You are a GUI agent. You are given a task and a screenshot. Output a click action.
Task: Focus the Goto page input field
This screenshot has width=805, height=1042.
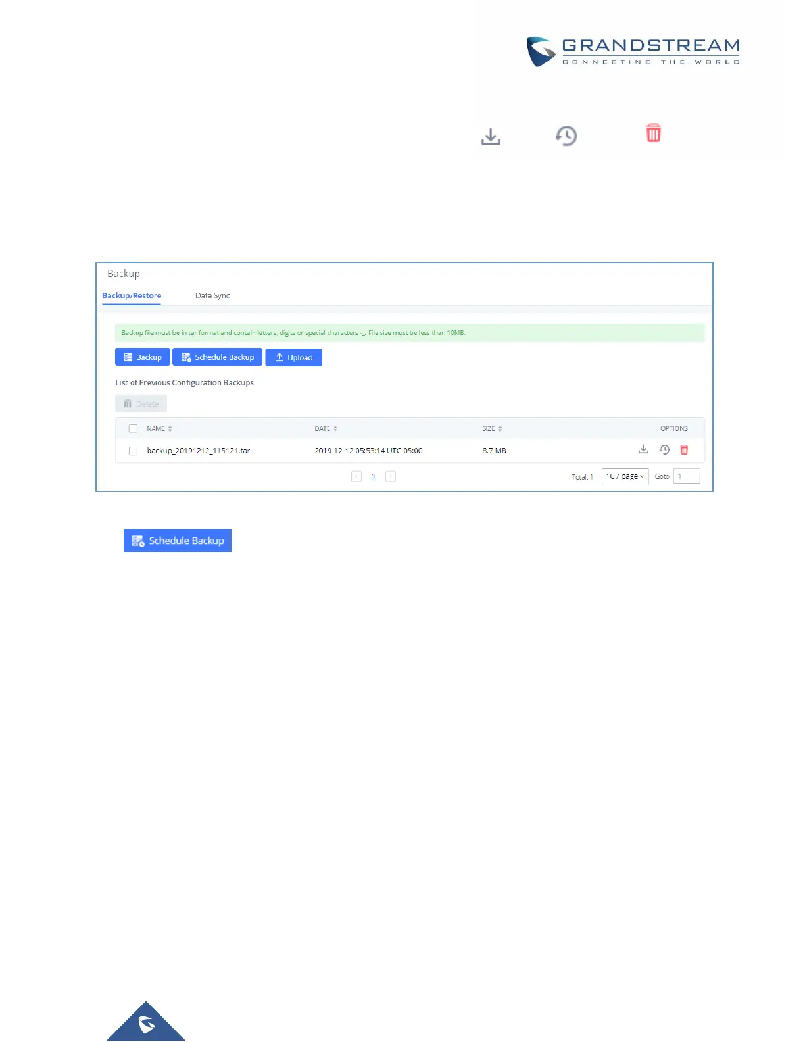pos(686,476)
